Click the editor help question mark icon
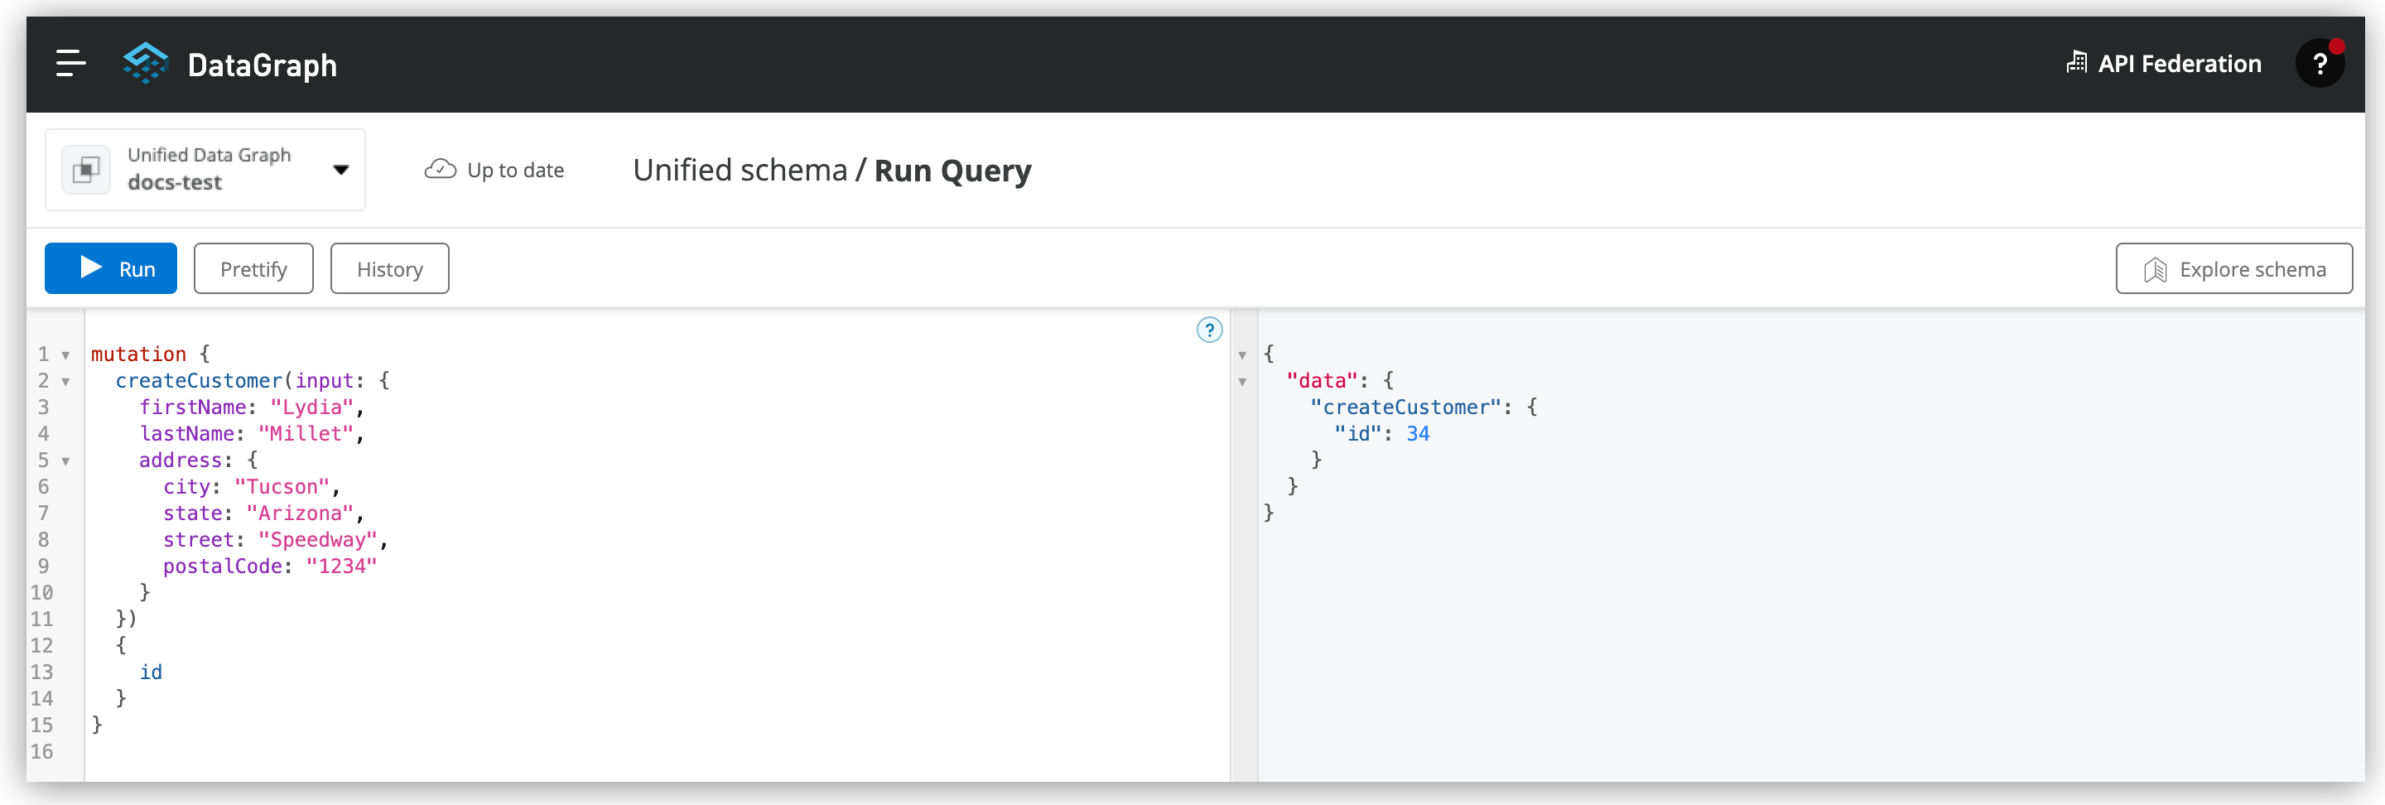 1208,329
